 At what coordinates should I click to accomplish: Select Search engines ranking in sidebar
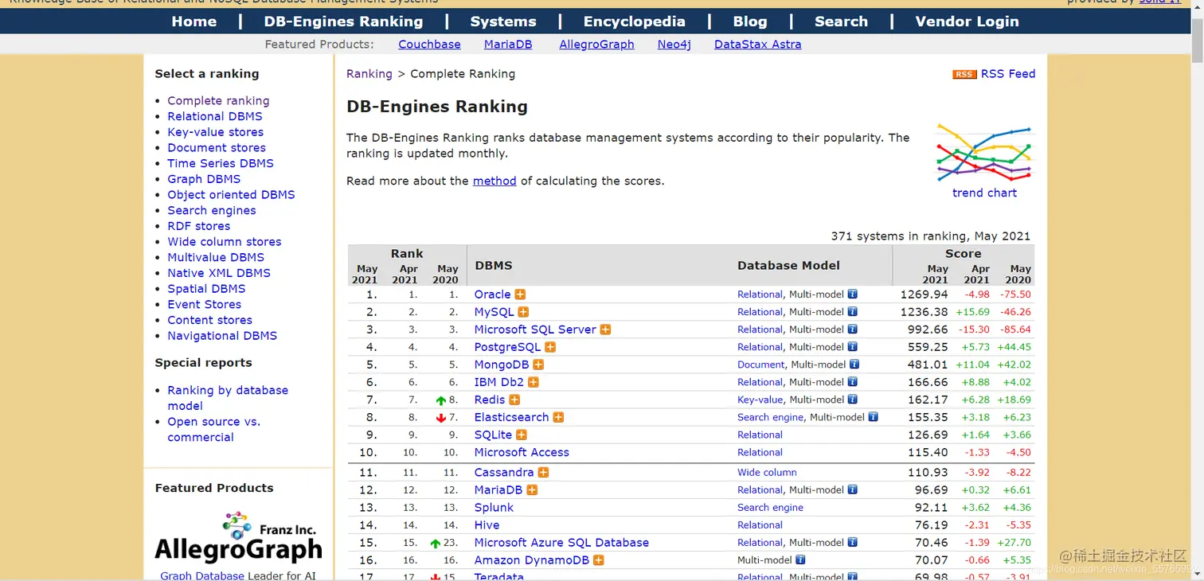click(212, 210)
